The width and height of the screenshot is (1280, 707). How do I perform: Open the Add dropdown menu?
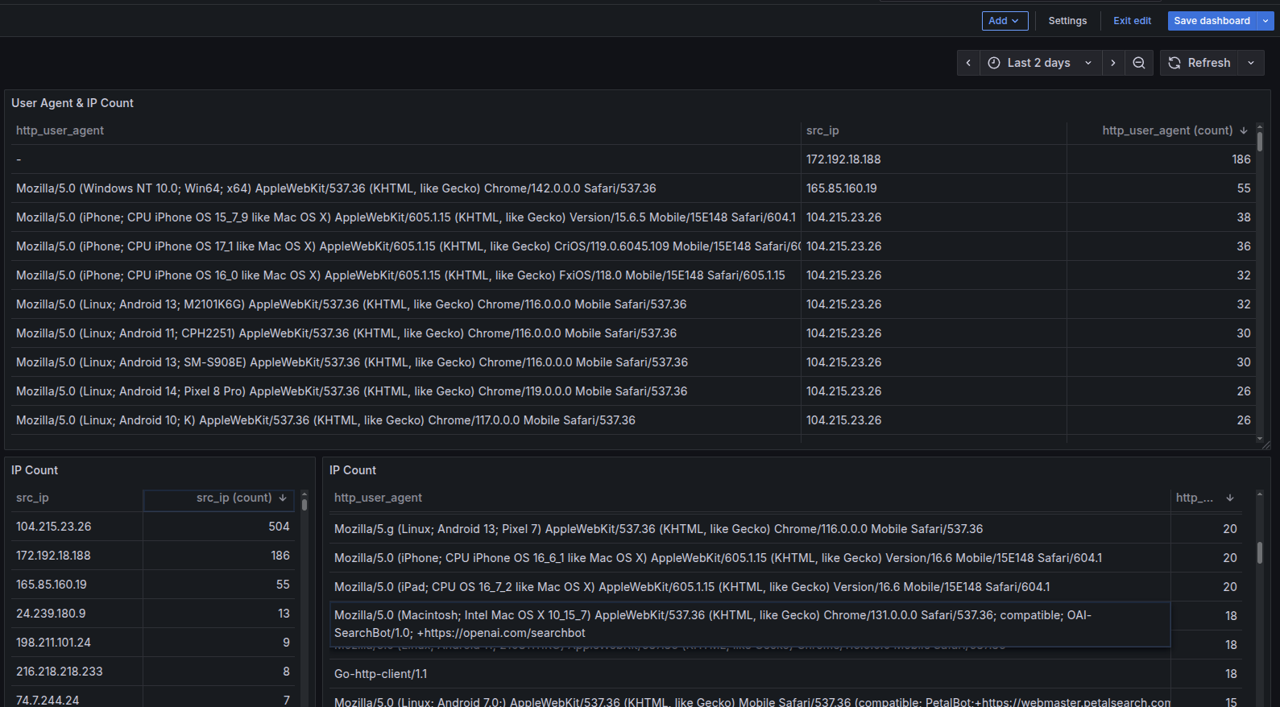tap(1005, 21)
